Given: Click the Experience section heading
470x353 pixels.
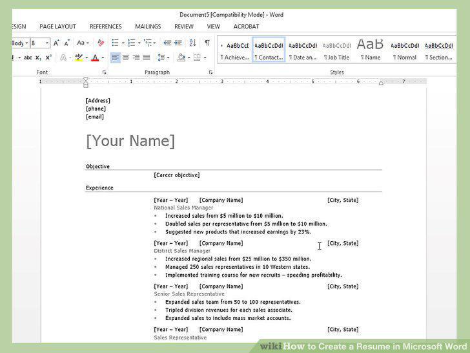Looking at the screenshot, I should pos(99,187).
